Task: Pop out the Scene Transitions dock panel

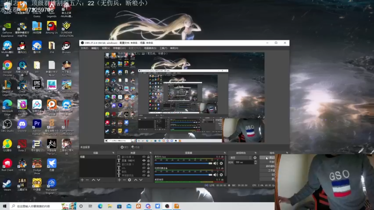Action: pyautogui.click(x=255, y=153)
